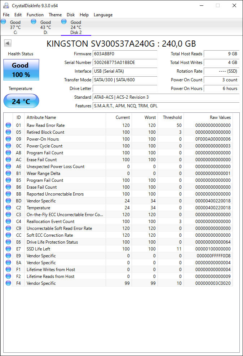Click status orb for Uncorrectable Soft Read Error

point(8,228)
